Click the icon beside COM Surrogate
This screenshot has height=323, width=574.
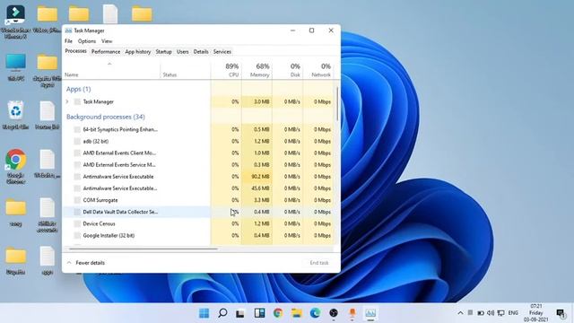click(x=77, y=200)
